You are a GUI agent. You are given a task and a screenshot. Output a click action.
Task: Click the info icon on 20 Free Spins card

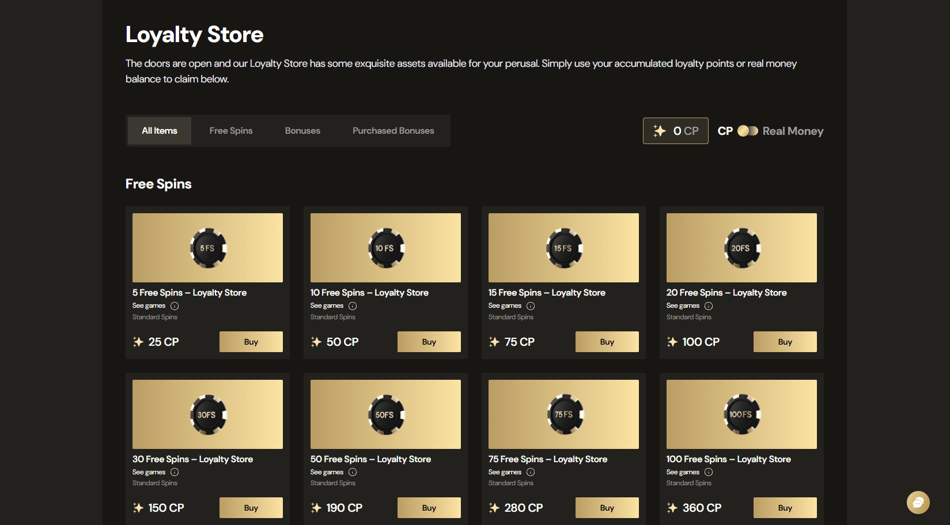pos(708,305)
